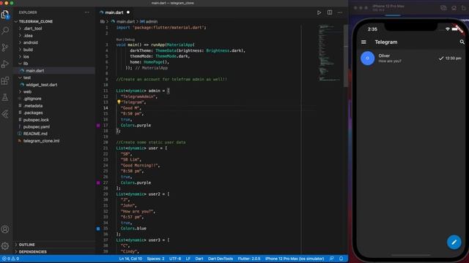Open the .packages file
Image resolution: width=469 pixels, height=263 pixels.
33,113
